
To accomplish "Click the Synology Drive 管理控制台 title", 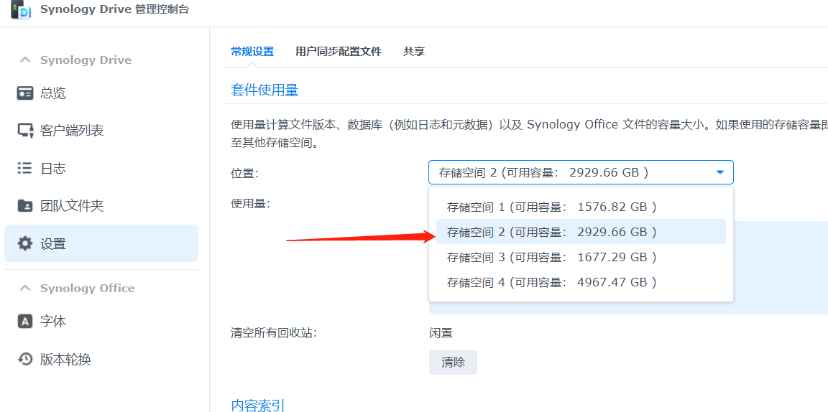I will tap(114, 9).
